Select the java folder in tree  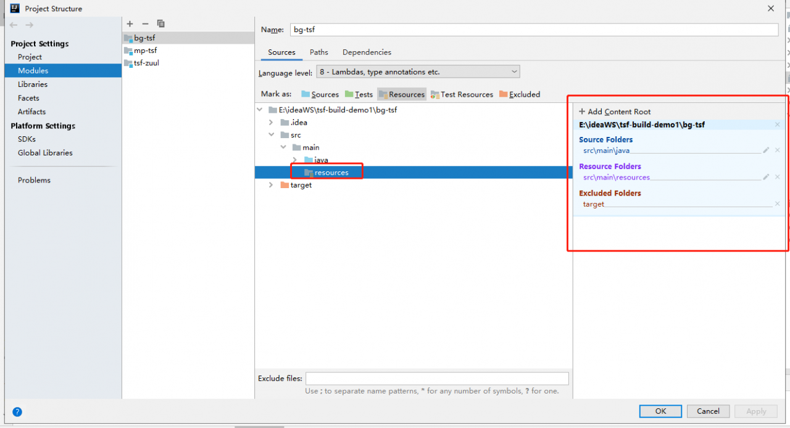(x=321, y=160)
